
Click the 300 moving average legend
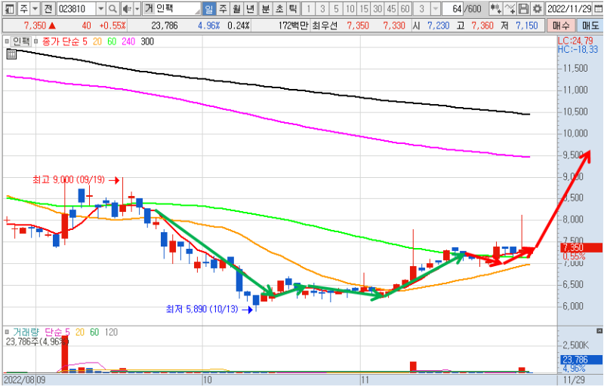147,41
